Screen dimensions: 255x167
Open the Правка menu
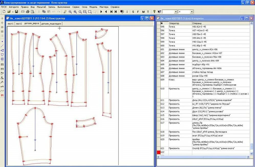[x=25, y=7]
